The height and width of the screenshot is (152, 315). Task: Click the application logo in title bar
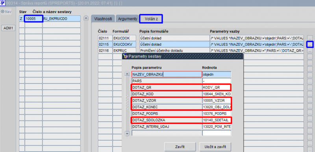point(3,3)
